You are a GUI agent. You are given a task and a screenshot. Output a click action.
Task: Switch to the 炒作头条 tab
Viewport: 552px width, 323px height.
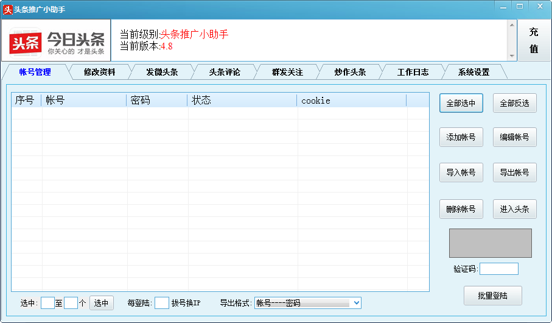(350, 72)
